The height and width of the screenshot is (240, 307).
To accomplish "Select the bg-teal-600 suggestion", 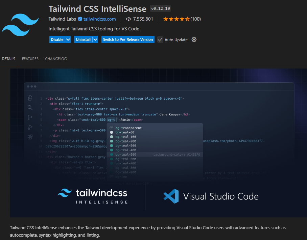I will 155,159.
